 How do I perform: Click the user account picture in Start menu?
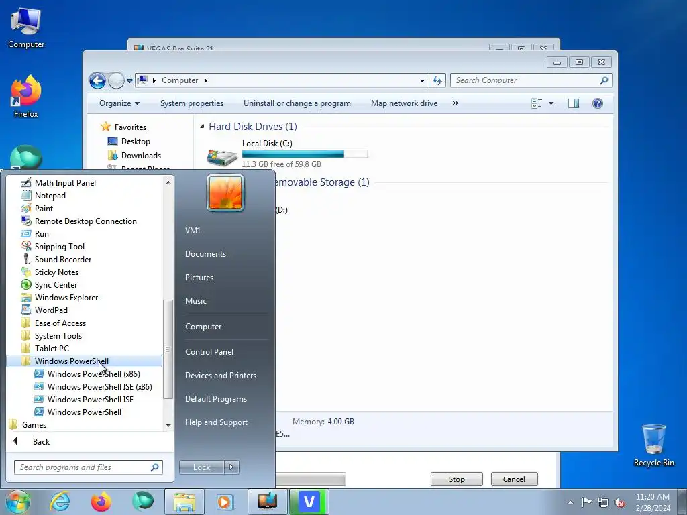click(225, 192)
